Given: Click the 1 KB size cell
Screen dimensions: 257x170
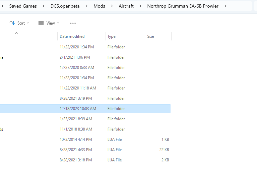Looking at the screenshot, I should [165, 140].
